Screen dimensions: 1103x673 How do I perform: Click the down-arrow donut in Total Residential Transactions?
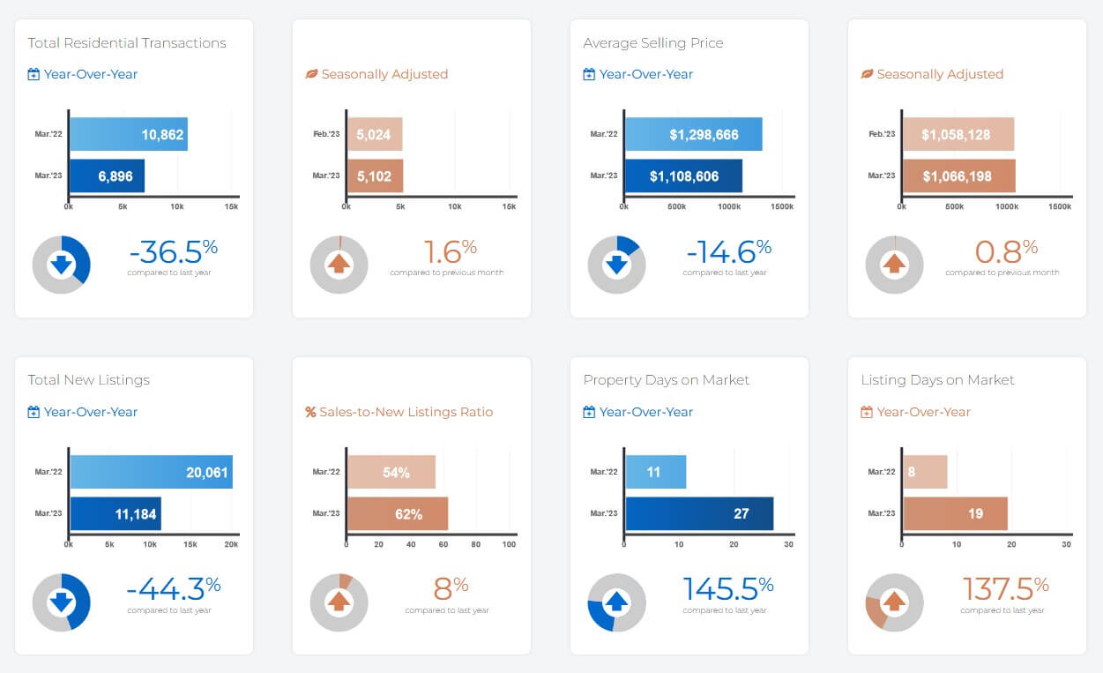[x=61, y=265]
